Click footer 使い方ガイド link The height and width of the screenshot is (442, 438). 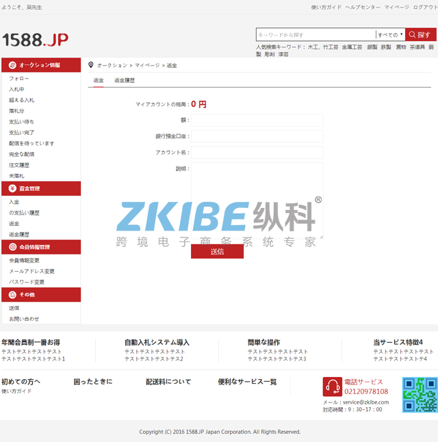[x=16, y=391]
